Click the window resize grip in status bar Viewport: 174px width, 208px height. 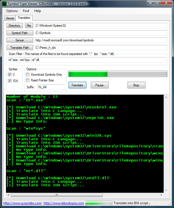(x=170, y=204)
